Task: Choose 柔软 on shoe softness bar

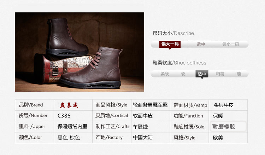Action: (x=165, y=74)
